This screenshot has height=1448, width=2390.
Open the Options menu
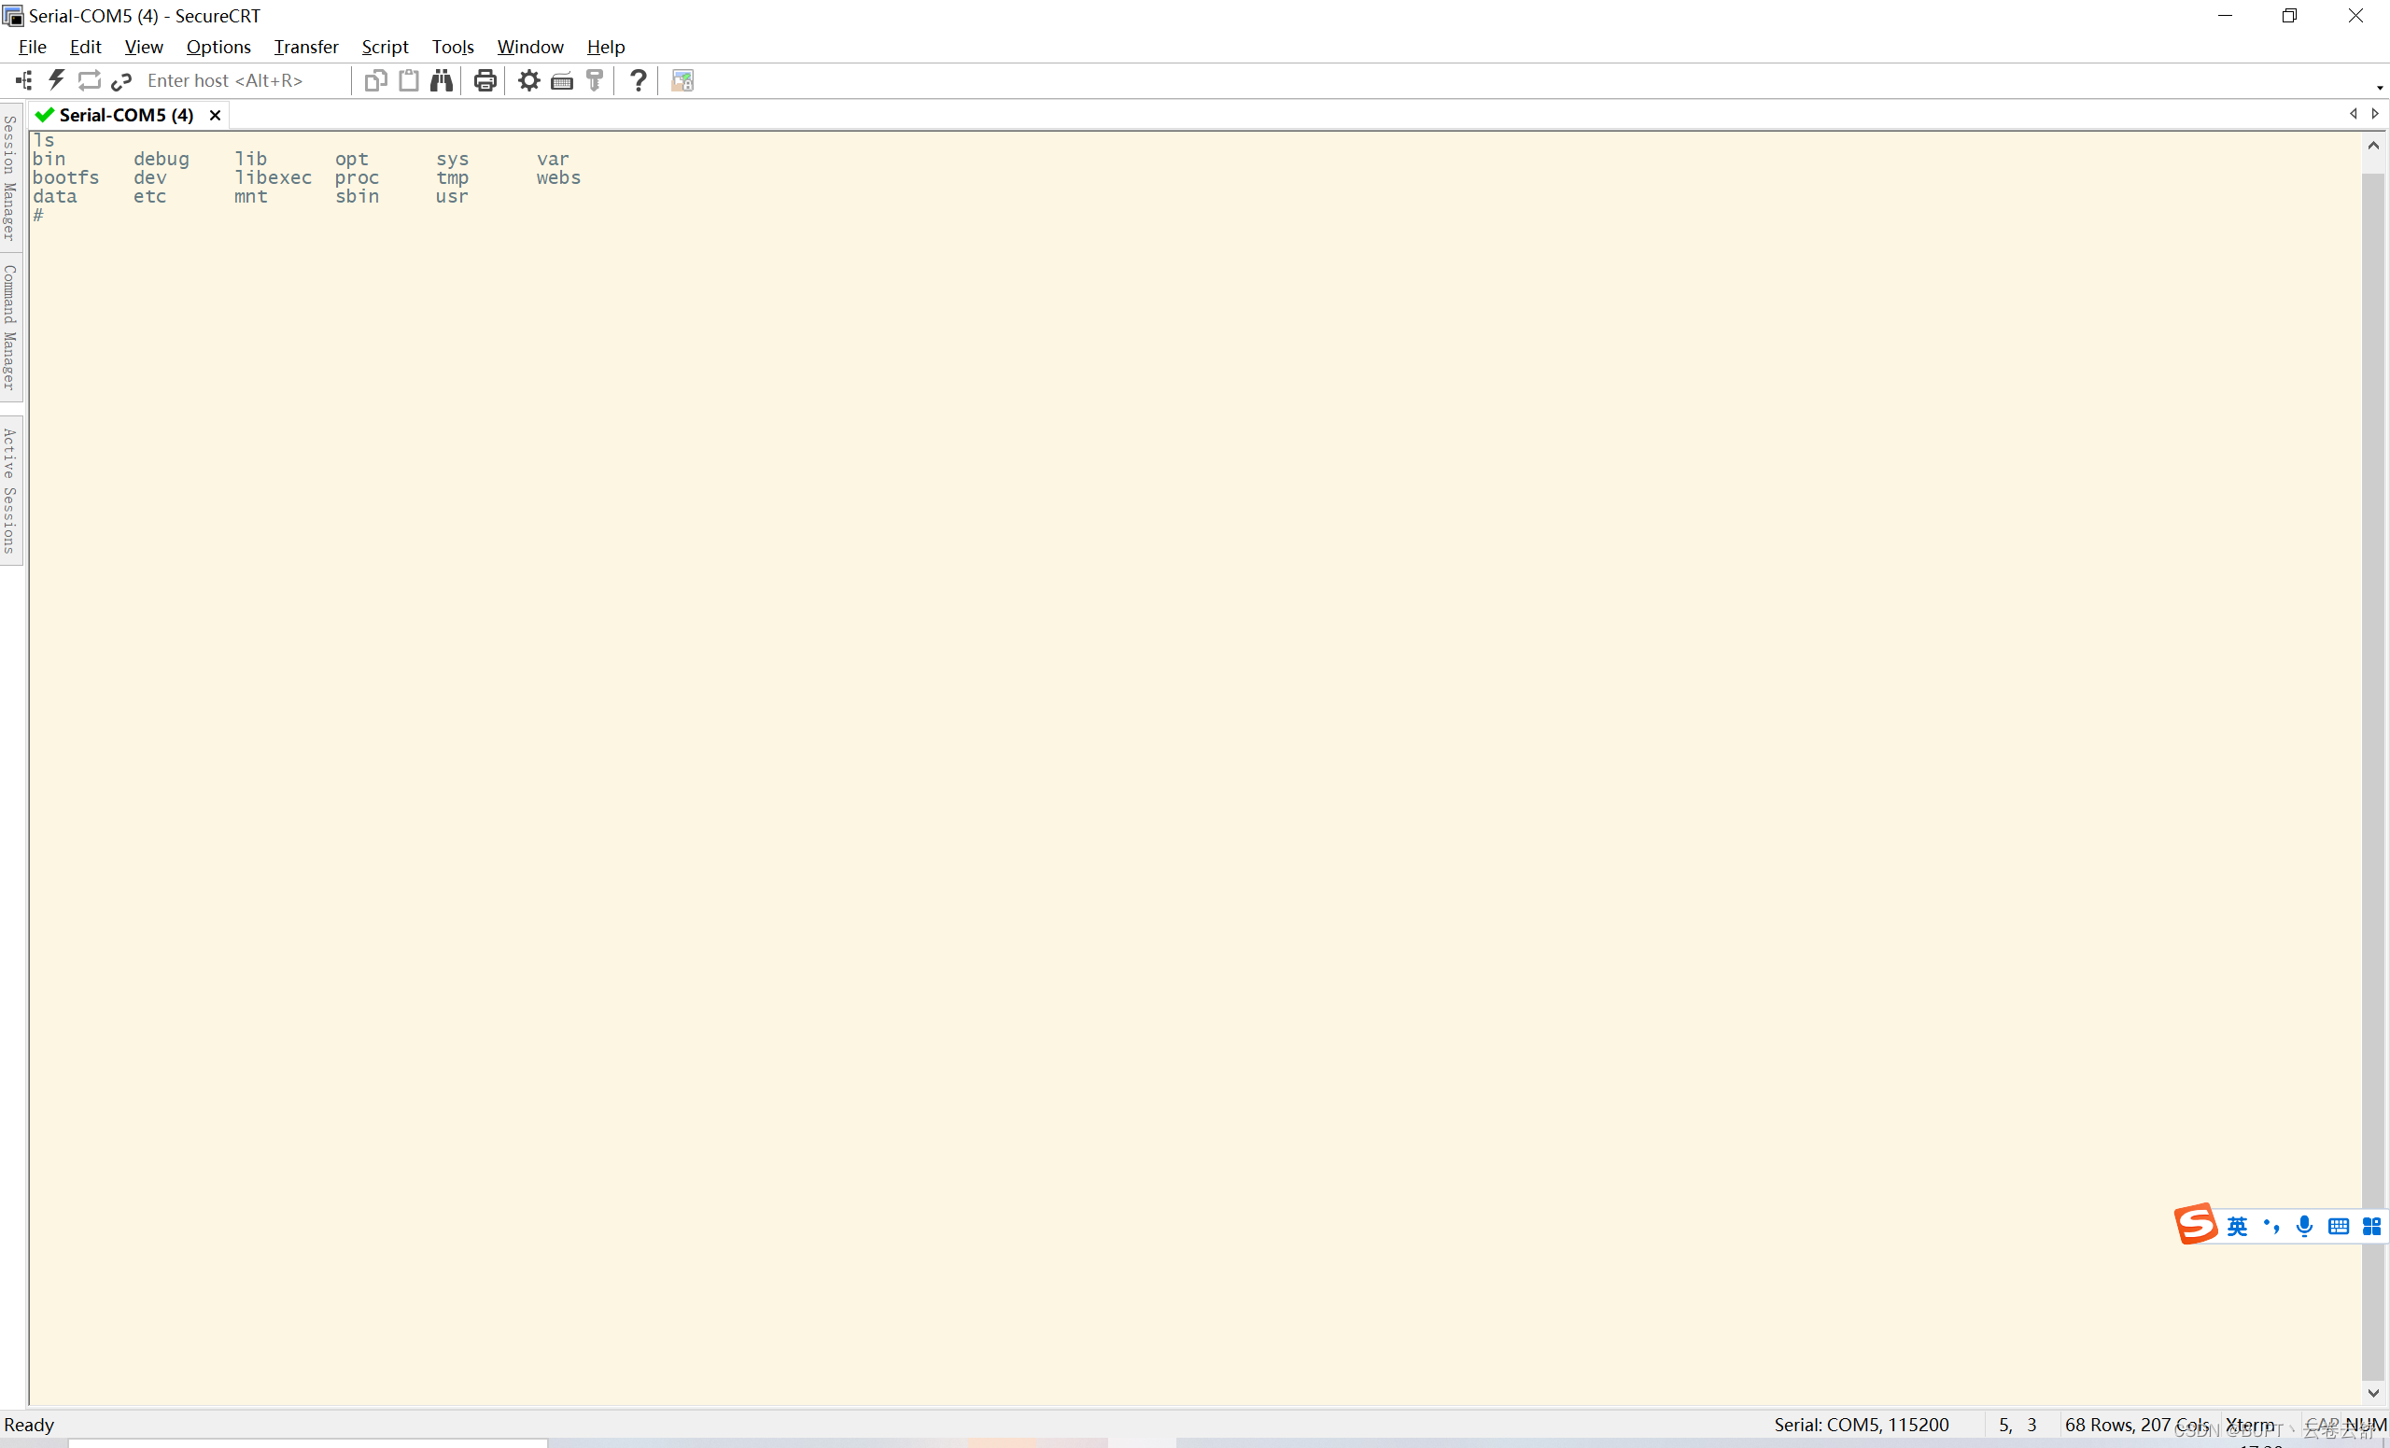click(x=218, y=47)
